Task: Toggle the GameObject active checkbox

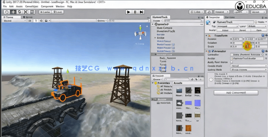Action: [x=214, y=22]
